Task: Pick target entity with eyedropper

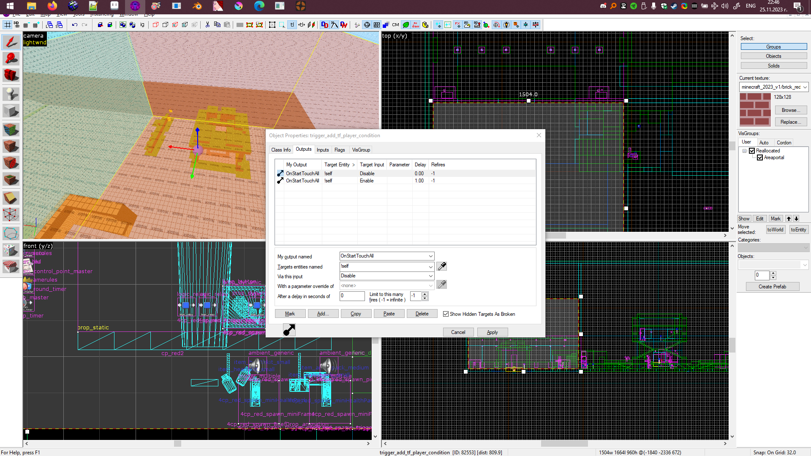Action: [442, 266]
